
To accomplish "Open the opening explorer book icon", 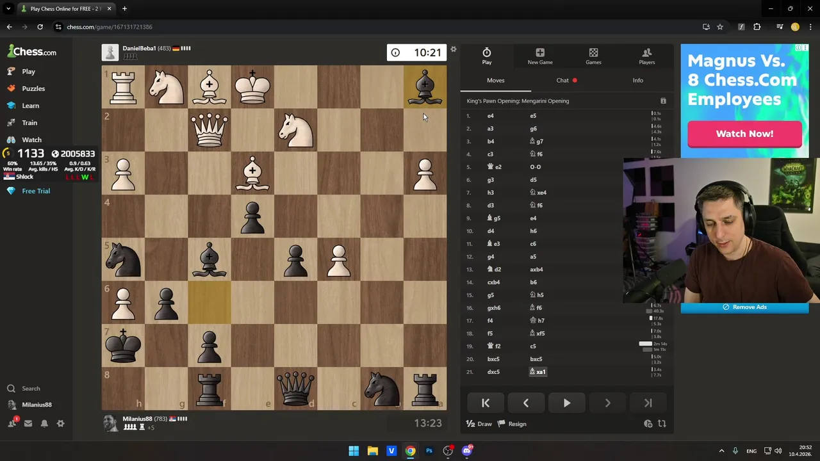I will [663, 101].
